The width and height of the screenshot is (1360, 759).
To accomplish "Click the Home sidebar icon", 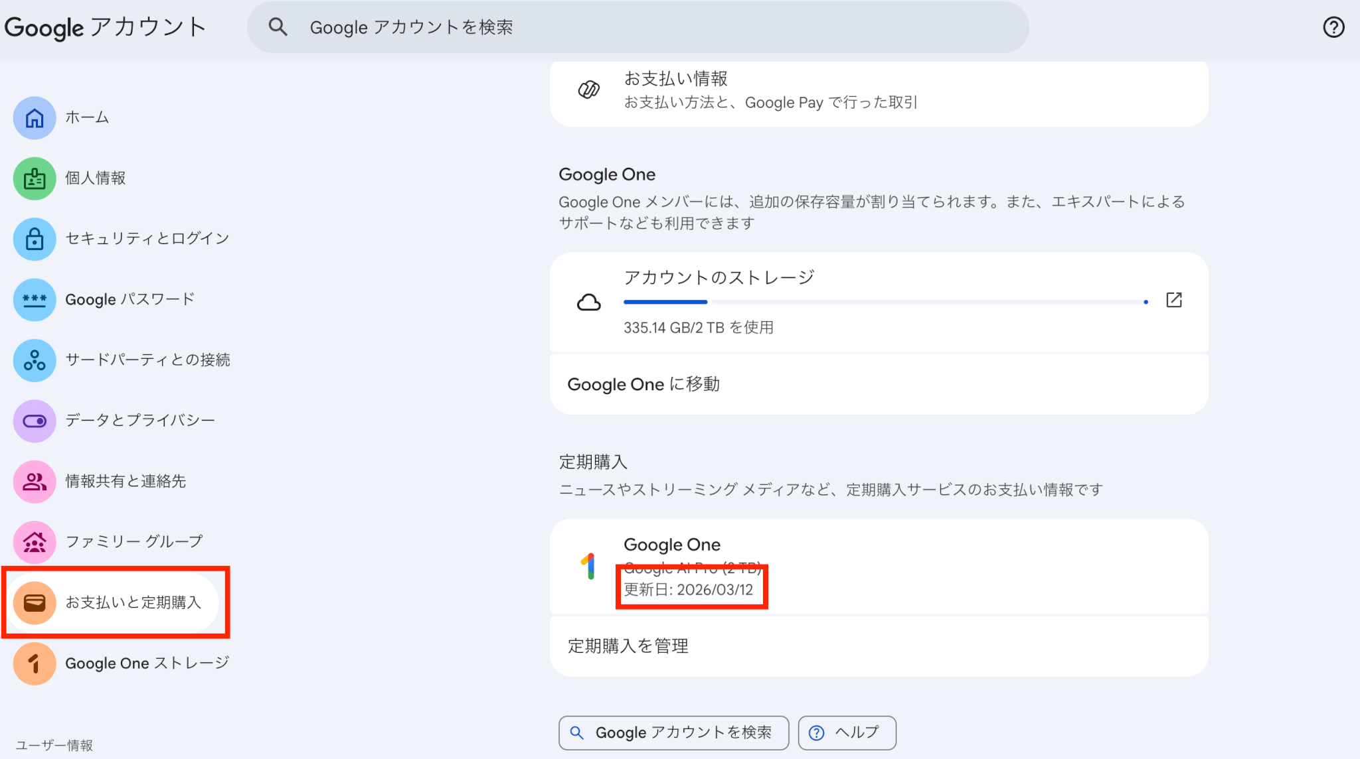I will click(35, 118).
